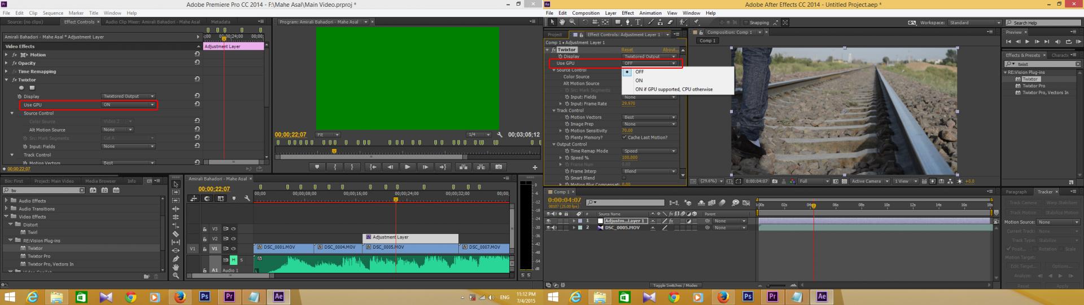Viewport: 1084px width, 305px height.
Task: Select After Effects Puppet Pin tool
Action: coord(696,23)
